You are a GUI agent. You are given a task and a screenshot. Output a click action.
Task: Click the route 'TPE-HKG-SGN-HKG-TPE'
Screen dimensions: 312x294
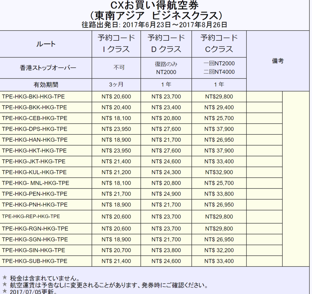(35, 239)
